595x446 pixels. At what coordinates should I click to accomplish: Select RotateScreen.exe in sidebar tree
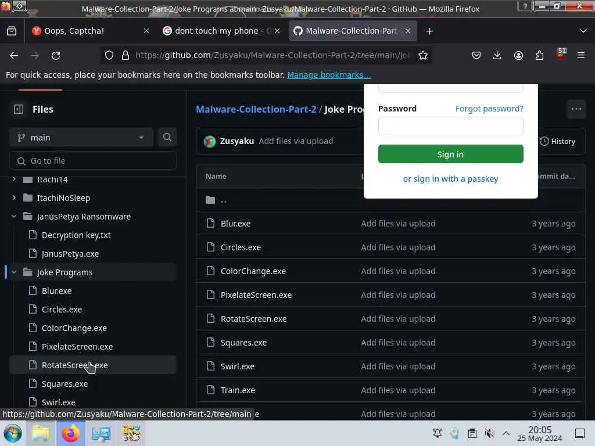[x=93, y=365]
